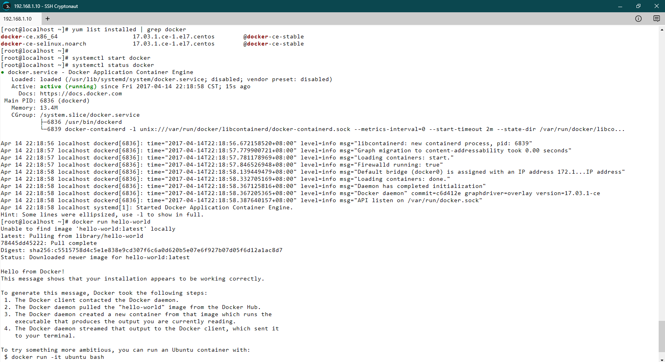This screenshot has height=362, width=665.
Task: Click the scrollbar up arrow
Action: 662,29
